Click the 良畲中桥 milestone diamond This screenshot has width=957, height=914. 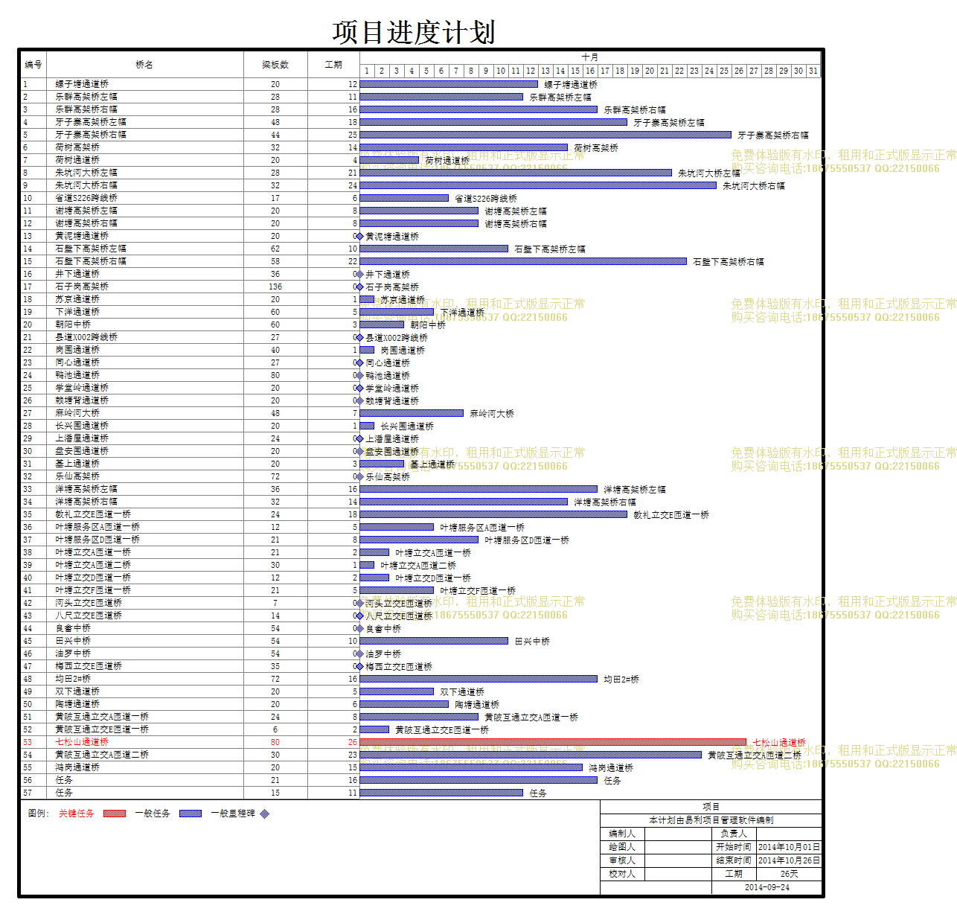click(x=360, y=628)
